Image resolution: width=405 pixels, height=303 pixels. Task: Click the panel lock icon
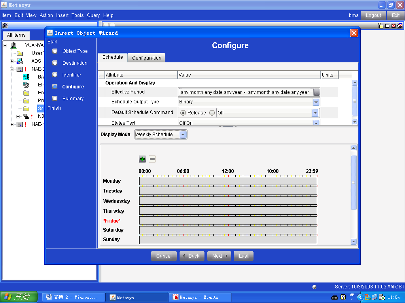(380, 26)
